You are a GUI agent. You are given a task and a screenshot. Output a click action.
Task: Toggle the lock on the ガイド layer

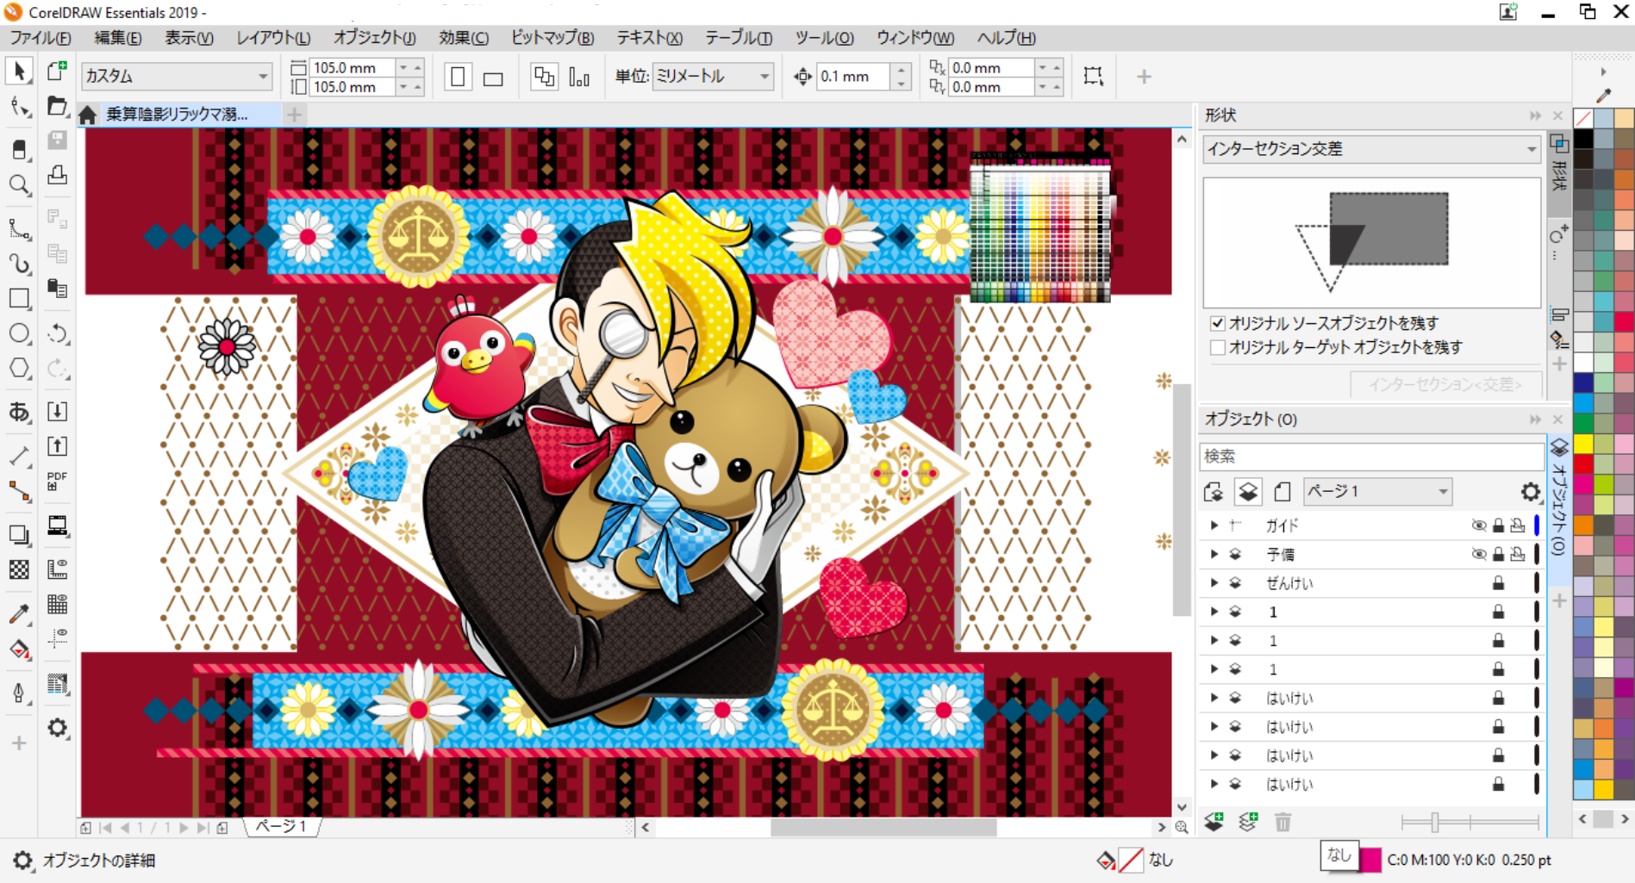pyautogui.click(x=1499, y=525)
